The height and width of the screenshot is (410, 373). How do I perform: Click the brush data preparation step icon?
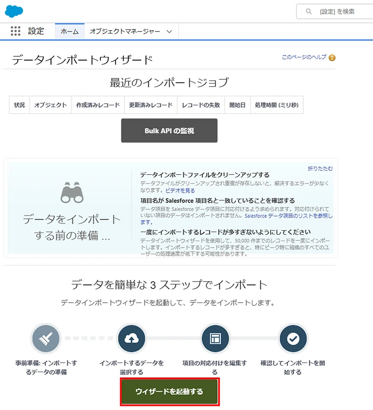[x=46, y=338]
